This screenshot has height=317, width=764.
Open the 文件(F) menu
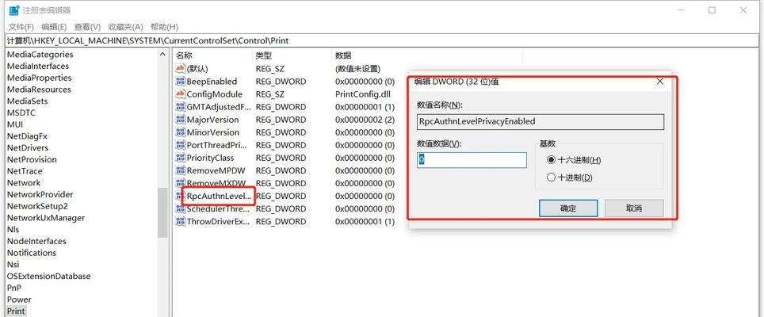21,27
